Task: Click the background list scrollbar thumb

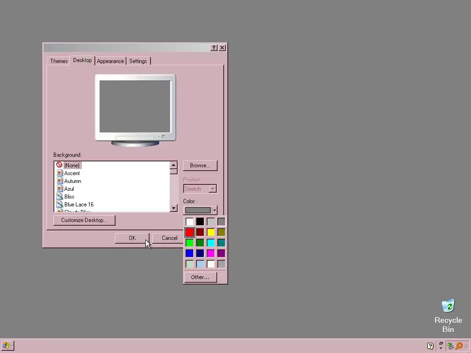Action: point(173,171)
